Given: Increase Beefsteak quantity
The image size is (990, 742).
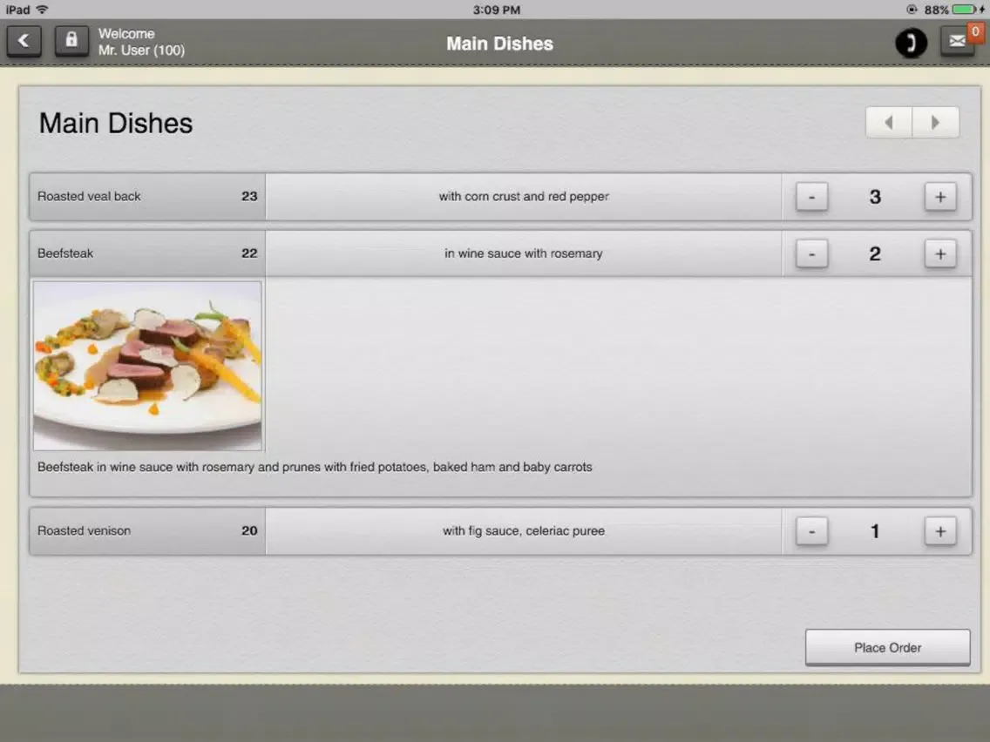Looking at the screenshot, I should (940, 254).
